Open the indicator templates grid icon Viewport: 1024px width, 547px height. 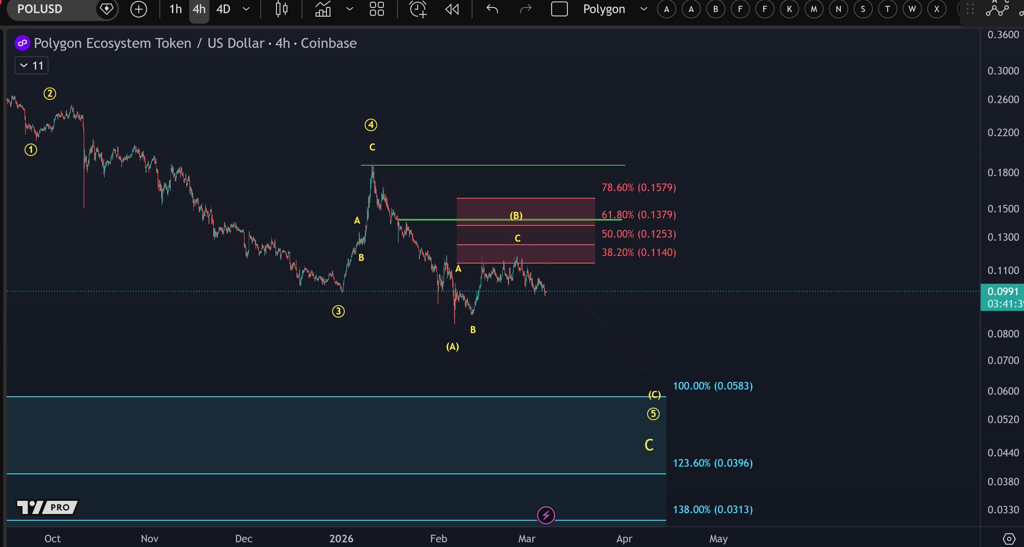point(376,9)
